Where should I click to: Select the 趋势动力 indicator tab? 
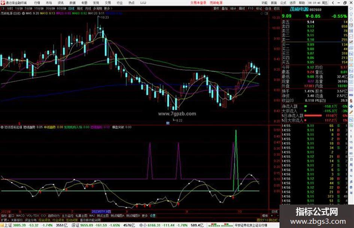click(x=54, y=216)
